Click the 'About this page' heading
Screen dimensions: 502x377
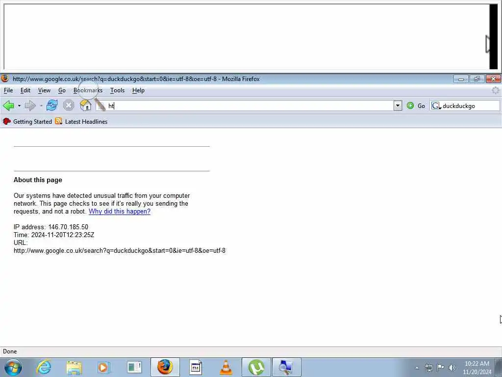[x=38, y=180]
